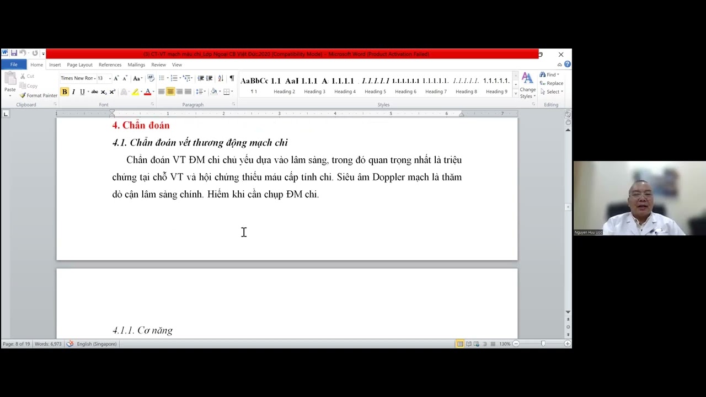706x397 pixels.
Task: Click the Replace button
Action: coord(552,83)
